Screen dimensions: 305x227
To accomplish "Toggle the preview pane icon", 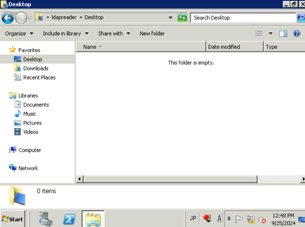I will 283,34.
